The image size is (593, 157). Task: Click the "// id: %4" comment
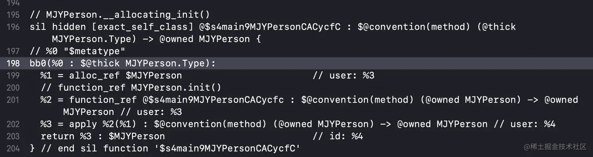(x=338, y=136)
